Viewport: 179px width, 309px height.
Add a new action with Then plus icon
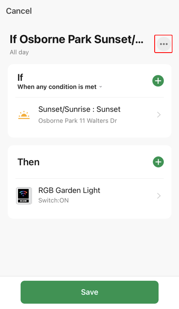(x=158, y=162)
